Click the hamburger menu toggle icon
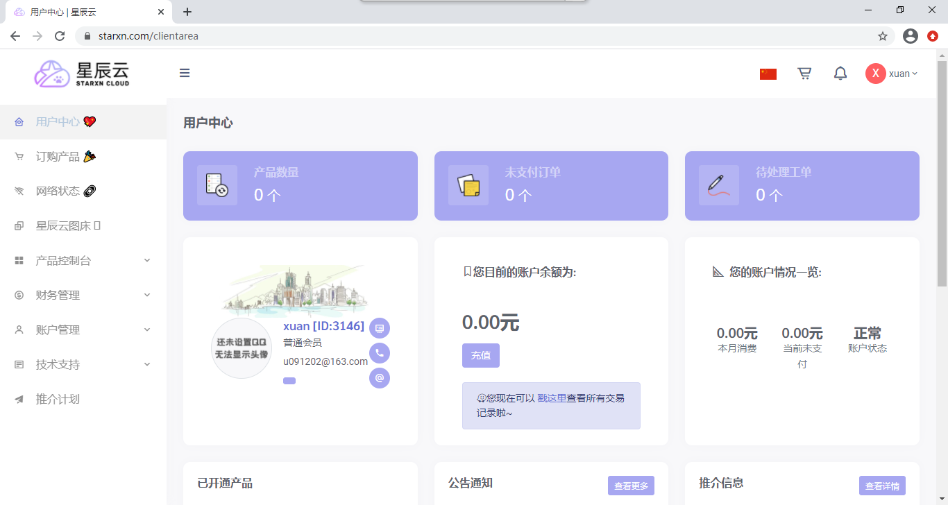This screenshot has height=505, width=948. coord(185,73)
